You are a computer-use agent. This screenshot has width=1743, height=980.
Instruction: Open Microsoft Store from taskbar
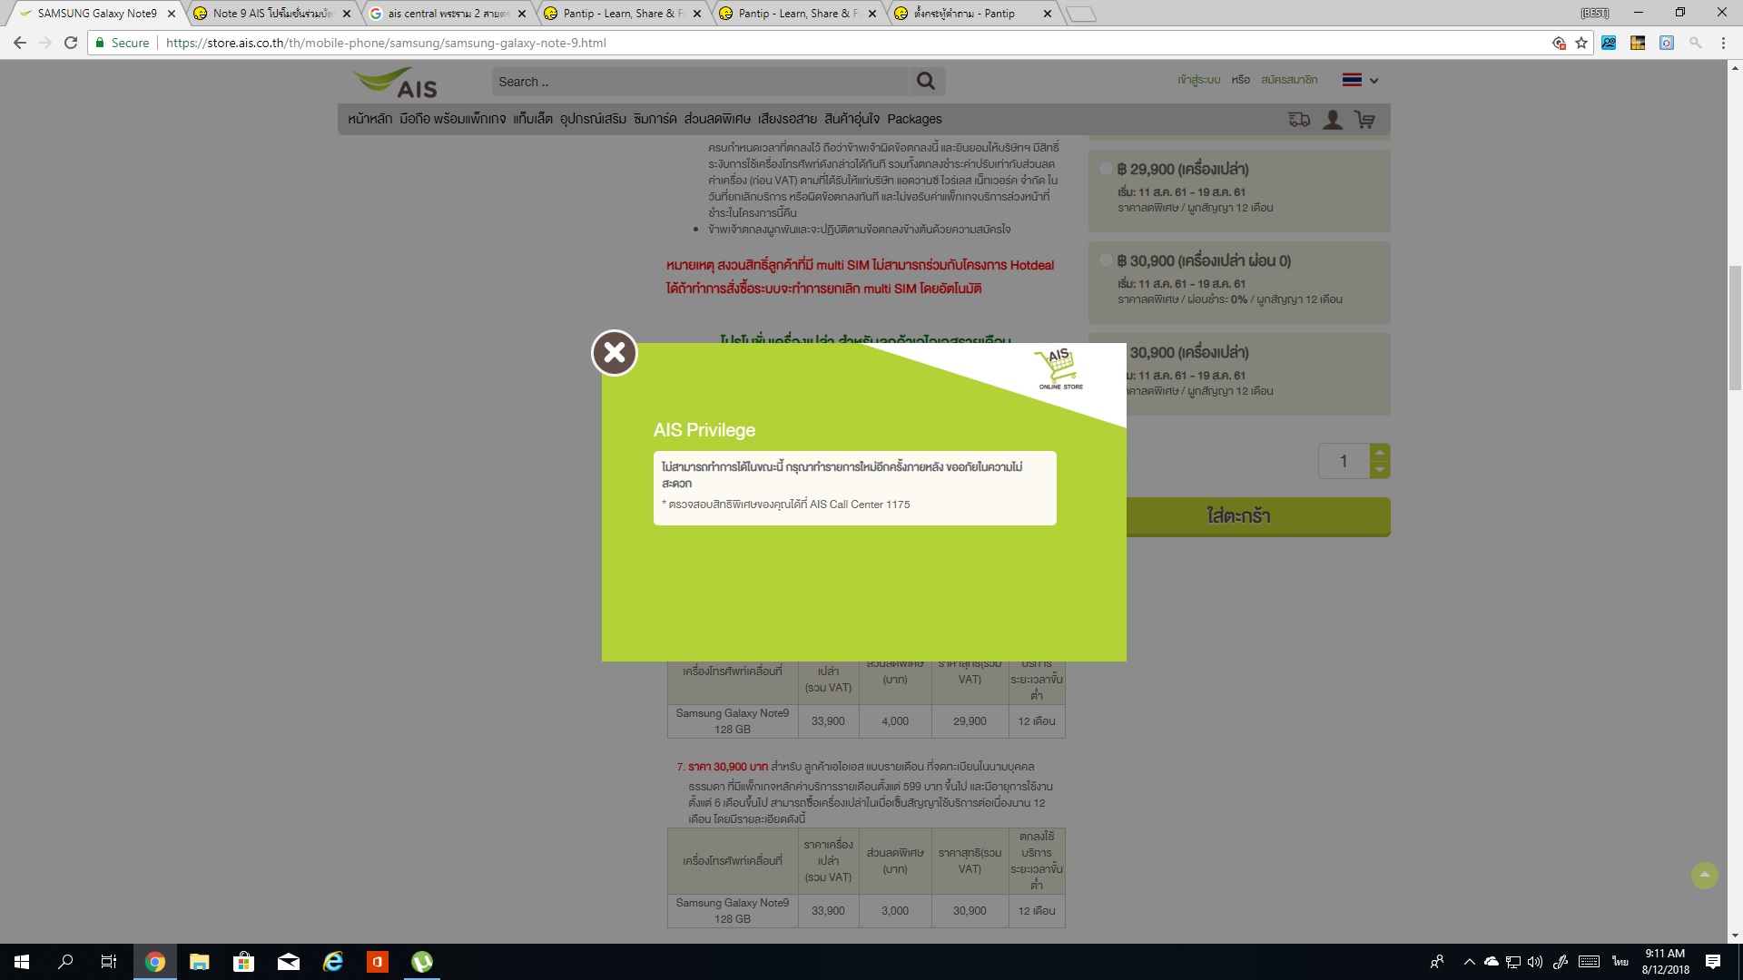click(x=243, y=962)
